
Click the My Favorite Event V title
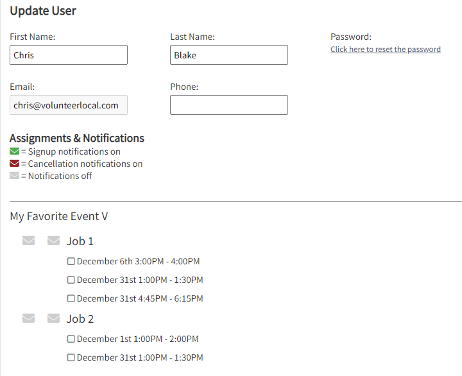coord(59,216)
